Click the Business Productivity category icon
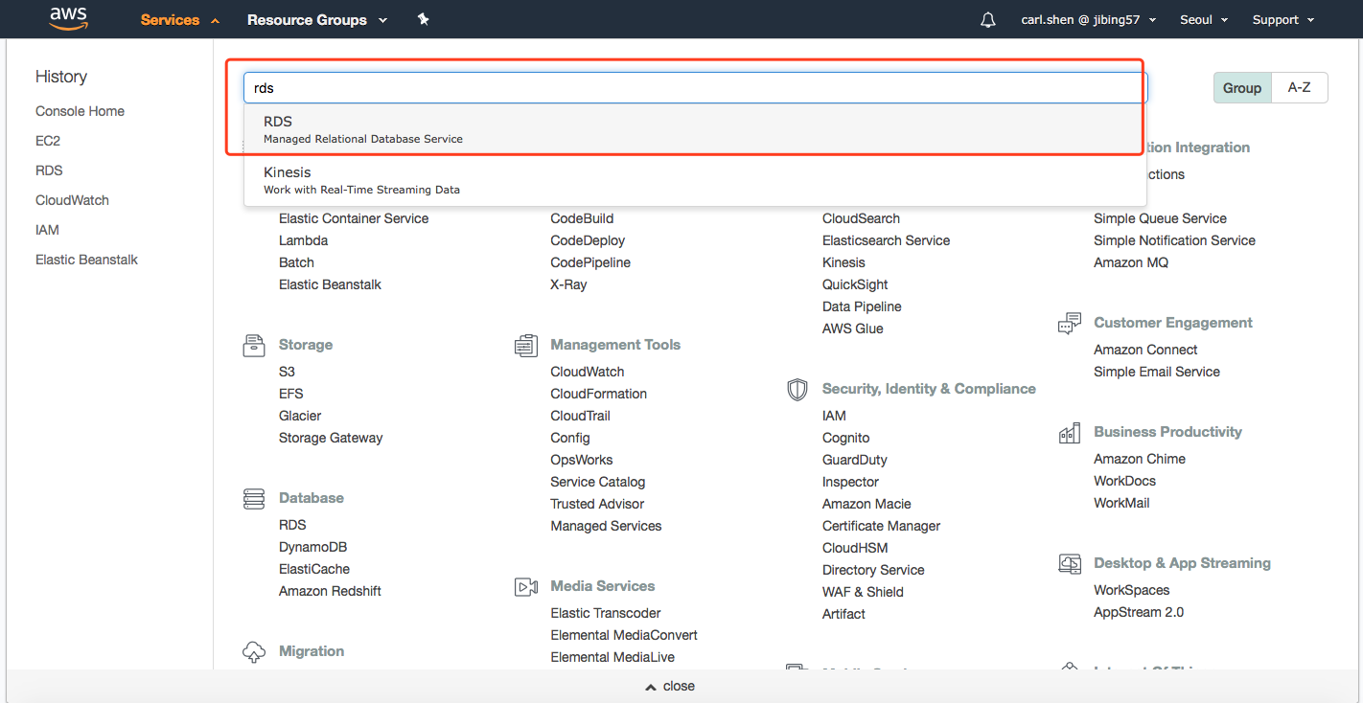 1069,433
